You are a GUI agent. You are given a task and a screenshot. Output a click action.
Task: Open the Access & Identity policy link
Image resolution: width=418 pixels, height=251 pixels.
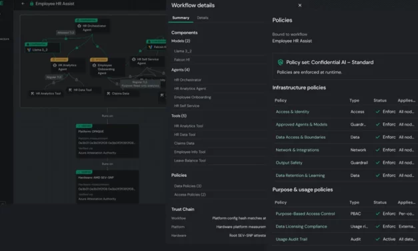(293, 111)
